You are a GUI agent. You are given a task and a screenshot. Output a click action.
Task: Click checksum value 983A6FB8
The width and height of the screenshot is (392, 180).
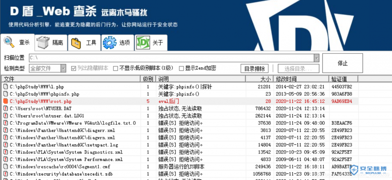pos(342,94)
